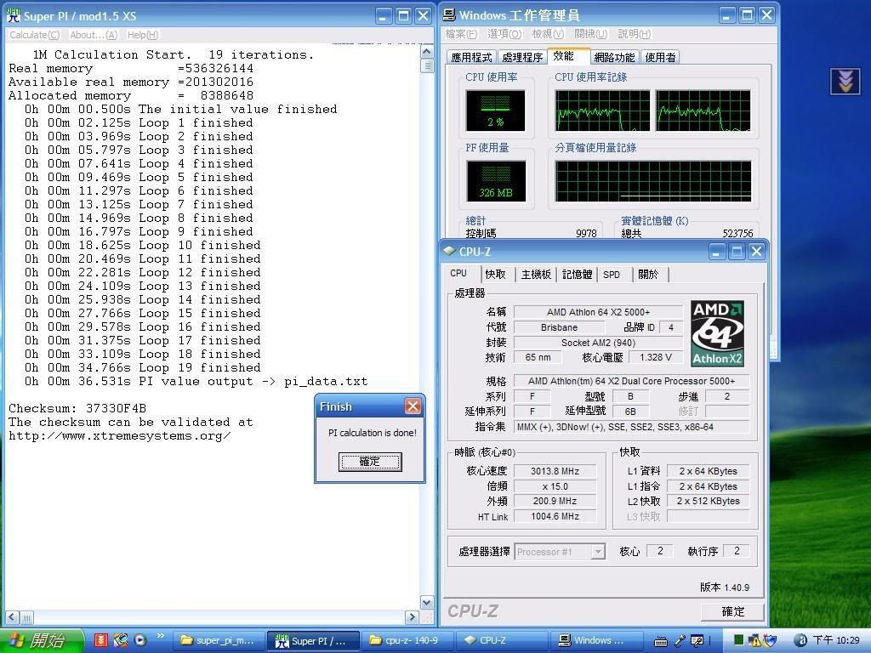
Task: Switch to CPU-Z taskbar button
Action: (500, 641)
